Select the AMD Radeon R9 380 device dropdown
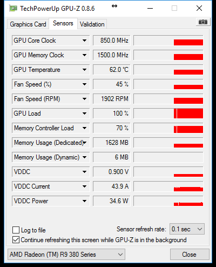Screen dimensions: 216x267 pos(66,255)
